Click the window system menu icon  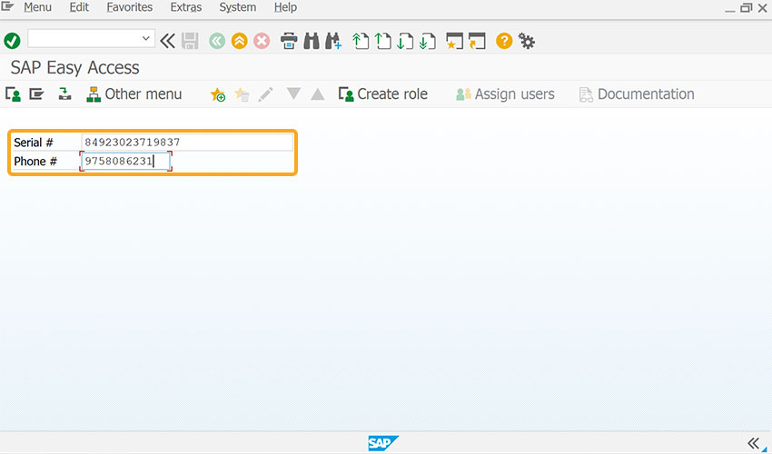(7, 6)
